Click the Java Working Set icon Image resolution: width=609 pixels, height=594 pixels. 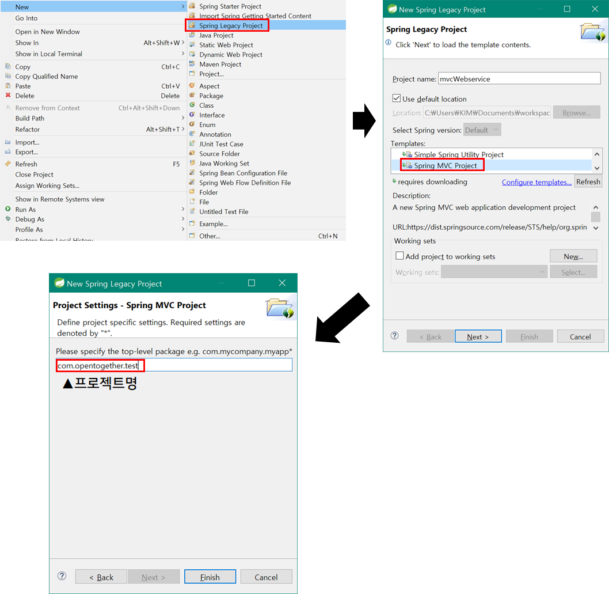pyautogui.click(x=192, y=163)
